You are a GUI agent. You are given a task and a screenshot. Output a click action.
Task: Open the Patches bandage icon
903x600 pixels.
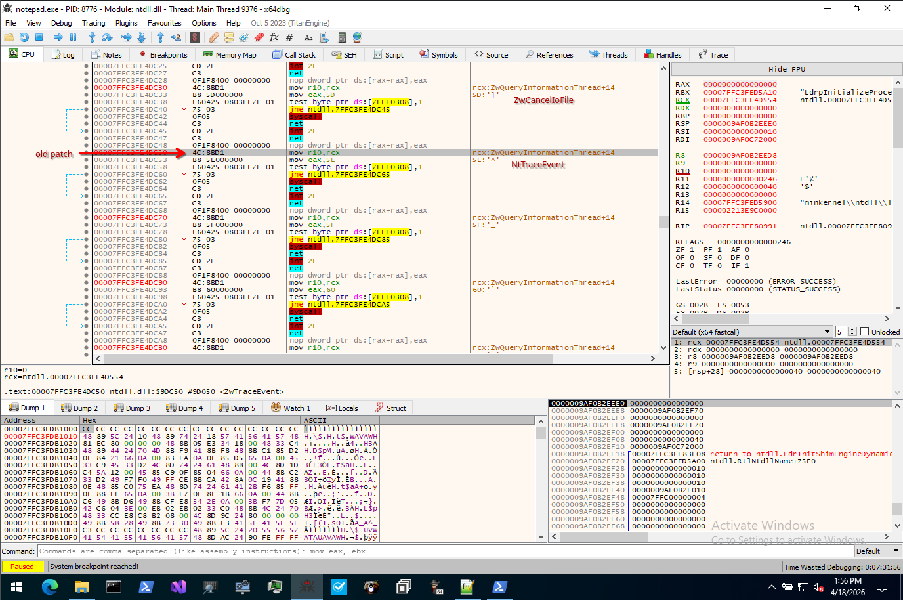pyautogui.click(x=213, y=37)
